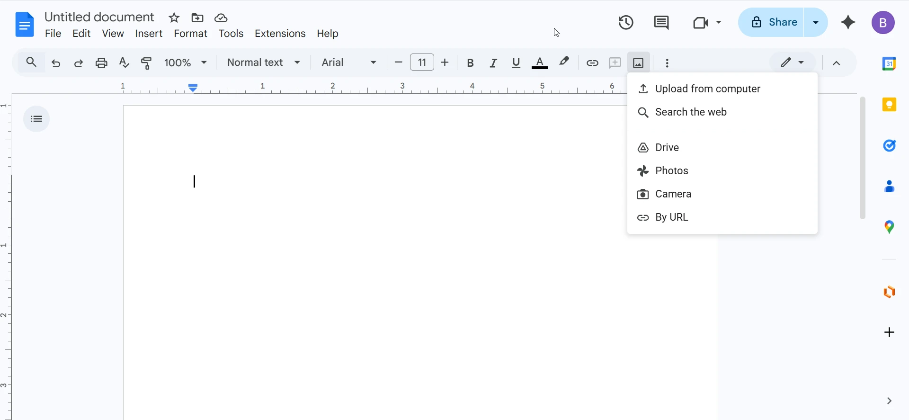This screenshot has height=420, width=909.
Task: Click the Gemini sparkle icon
Action: [x=848, y=22]
